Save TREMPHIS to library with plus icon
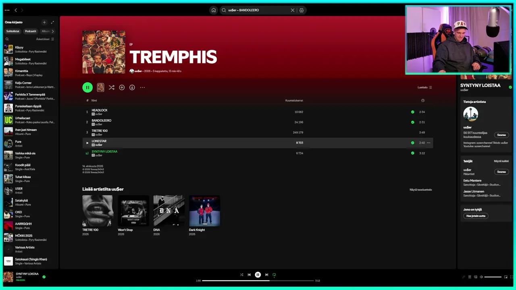The width and height of the screenshot is (516, 290). tap(122, 87)
